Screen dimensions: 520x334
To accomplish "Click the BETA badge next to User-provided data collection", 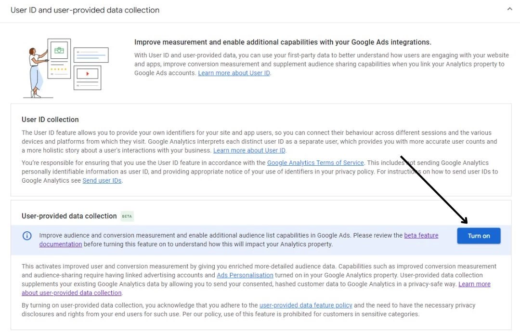I will pos(127,216).
